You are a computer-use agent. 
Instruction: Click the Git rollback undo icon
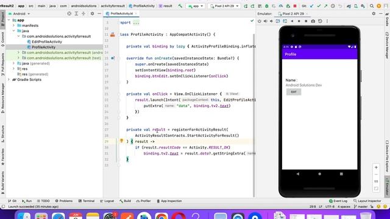click(340, 6)
